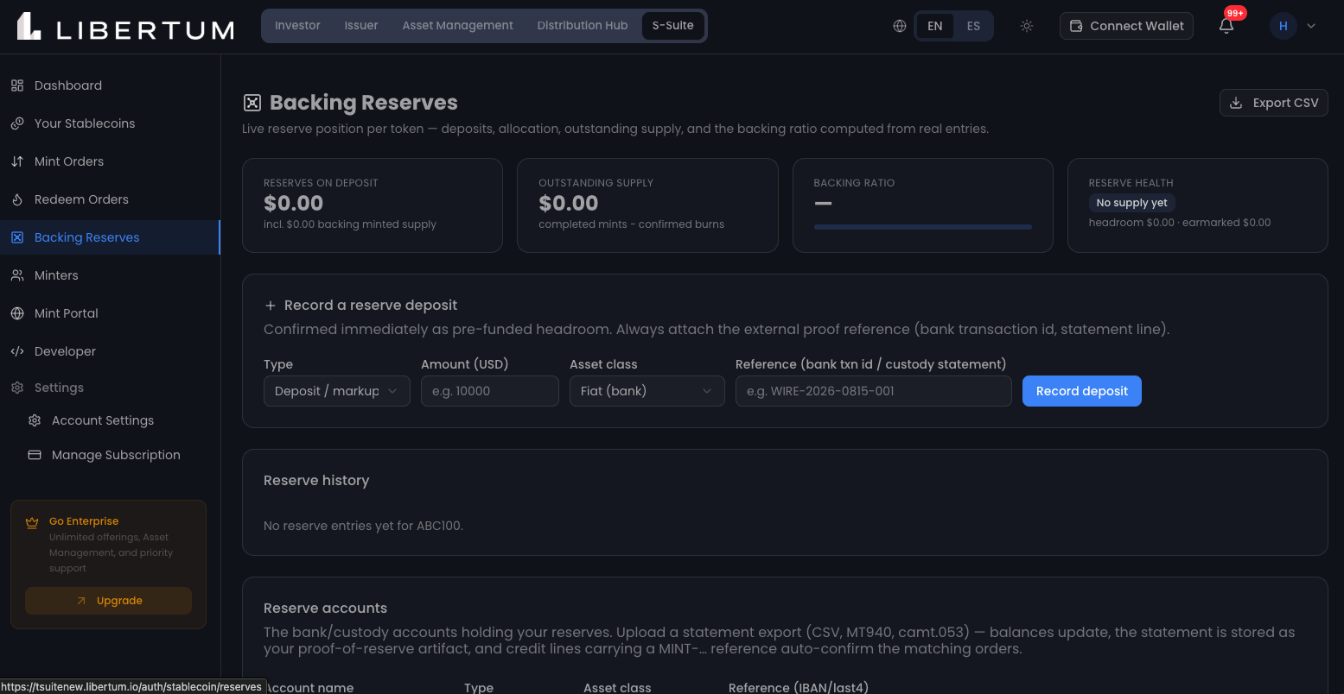Screen dimensions: 1344x694
Task: Click the Minters people icon
Action: click(x=17, y=275)
